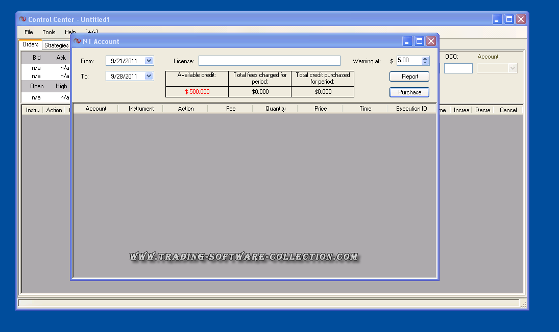Select the Orders tab
559x332 pixels.
[31, 45]
